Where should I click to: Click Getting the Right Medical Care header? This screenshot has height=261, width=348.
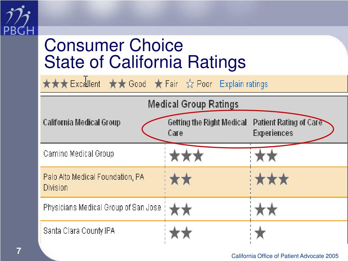(207, 128)
